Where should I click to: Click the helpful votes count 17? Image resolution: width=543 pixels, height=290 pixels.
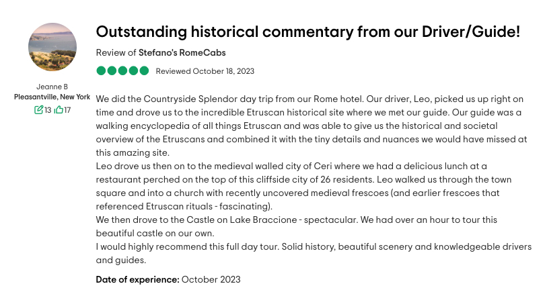[x=67, y=109]
